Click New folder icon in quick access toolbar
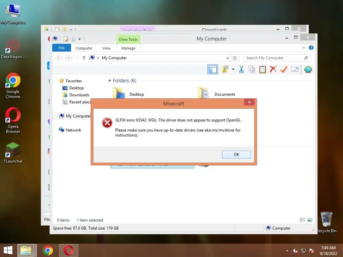343x257 pixels. (73, 39)
